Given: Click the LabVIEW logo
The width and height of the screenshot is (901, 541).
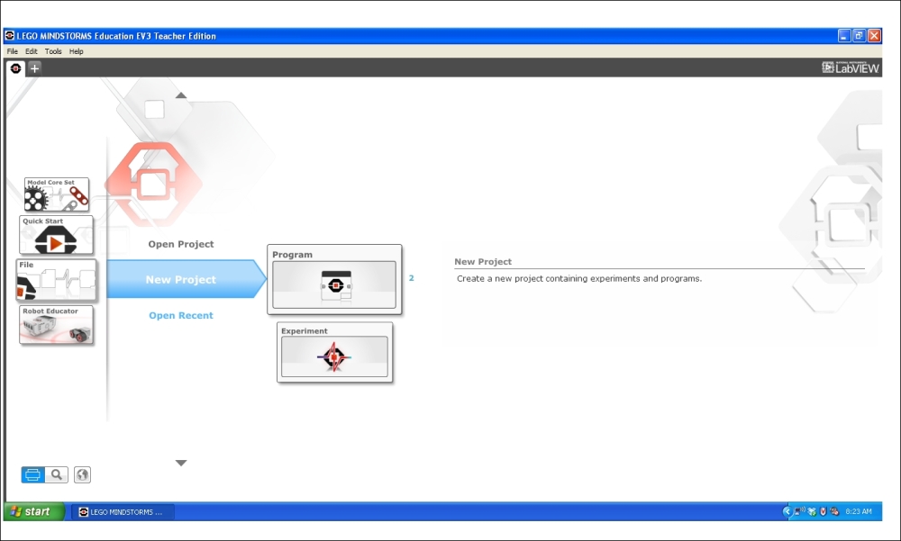Looking at the screenshot, I should (851, 68).
